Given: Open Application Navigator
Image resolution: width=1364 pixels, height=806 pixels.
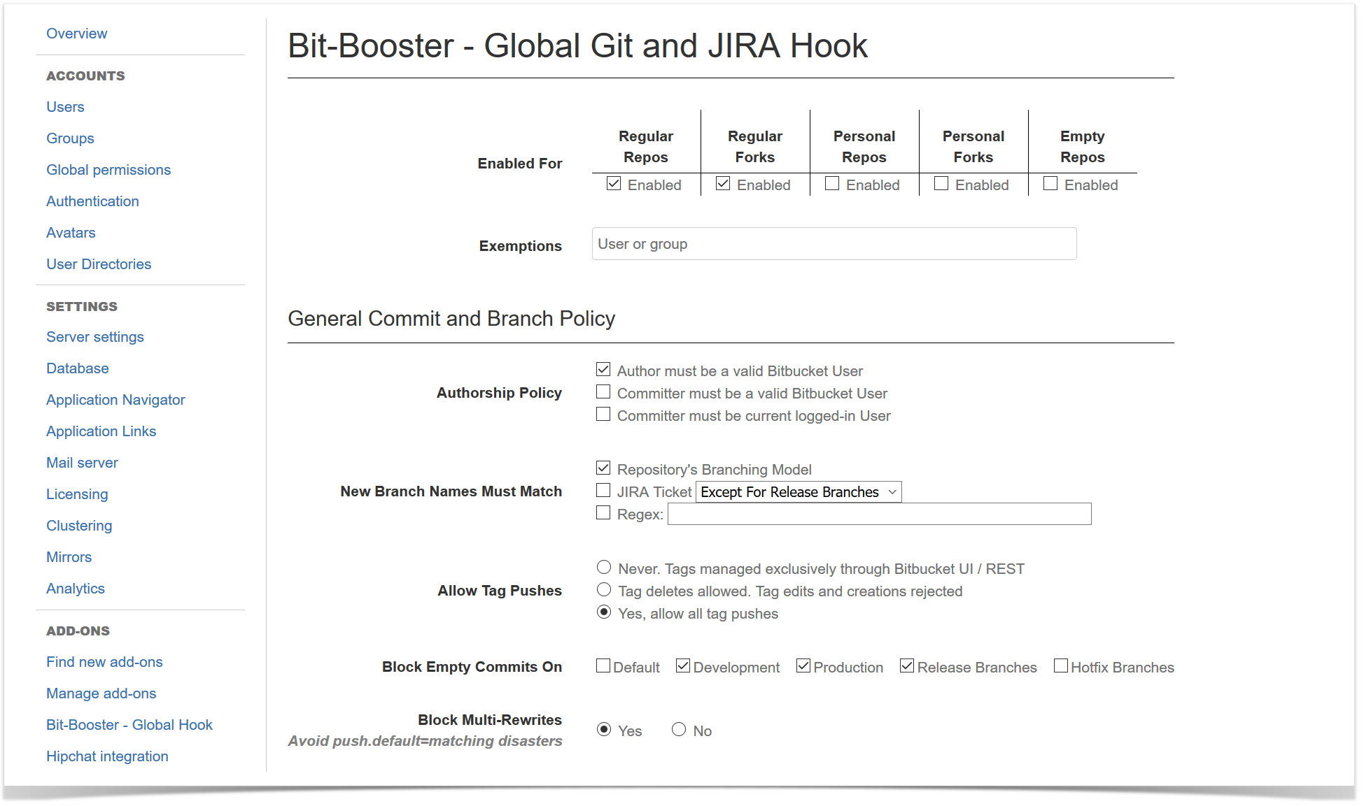Looking at the screenshot, I should (115, 400).
